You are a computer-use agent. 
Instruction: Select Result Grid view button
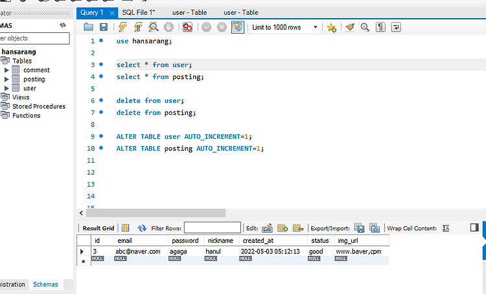click(x=98, y=229)
